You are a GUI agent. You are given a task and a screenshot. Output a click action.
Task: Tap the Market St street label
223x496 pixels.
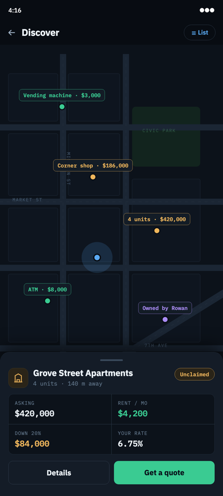pos(27,200)
